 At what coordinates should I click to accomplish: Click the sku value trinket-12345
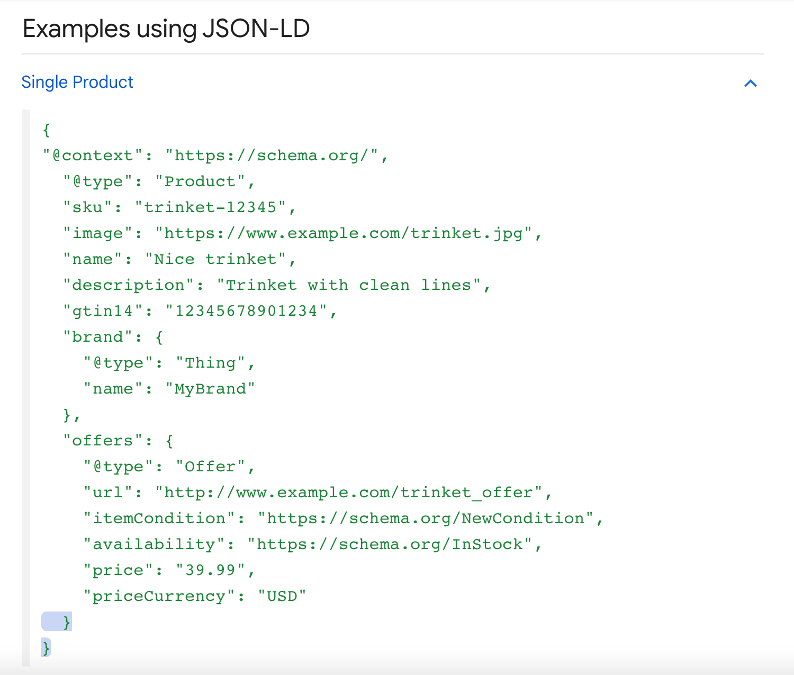(210, 207)
